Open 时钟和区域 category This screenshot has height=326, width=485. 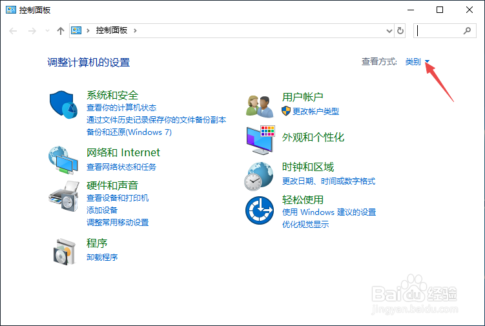coord(308,167)
